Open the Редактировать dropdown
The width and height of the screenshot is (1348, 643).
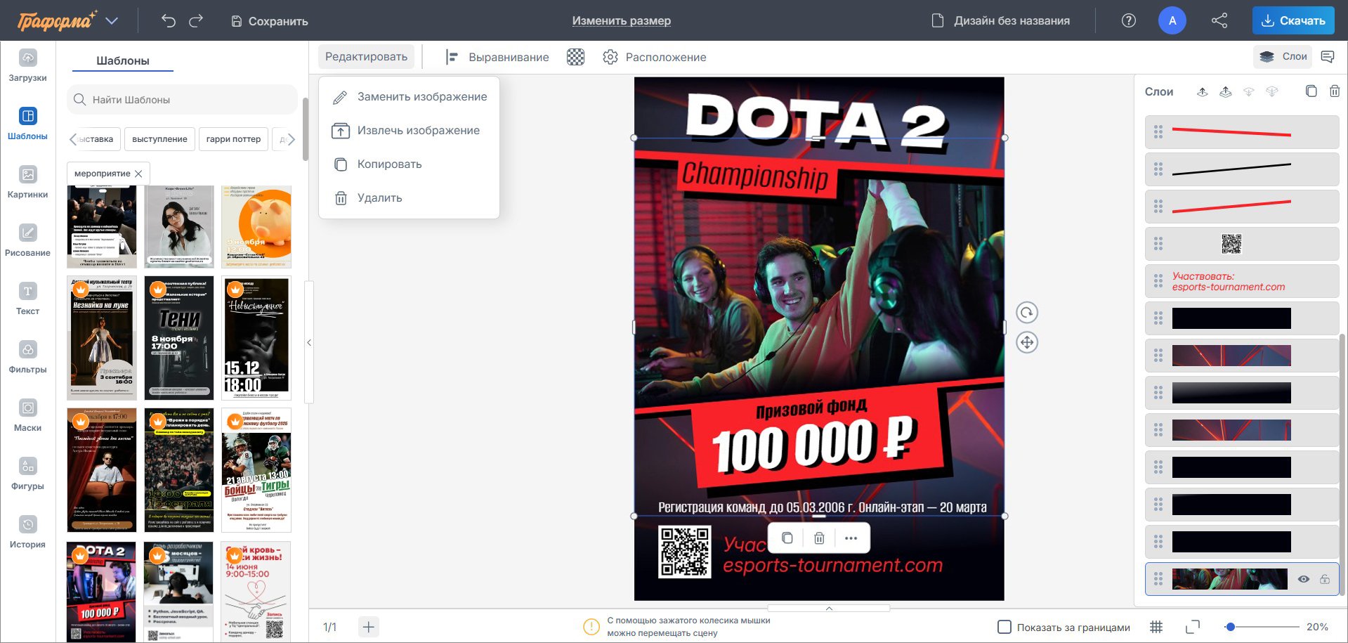(x=366, y=57)
